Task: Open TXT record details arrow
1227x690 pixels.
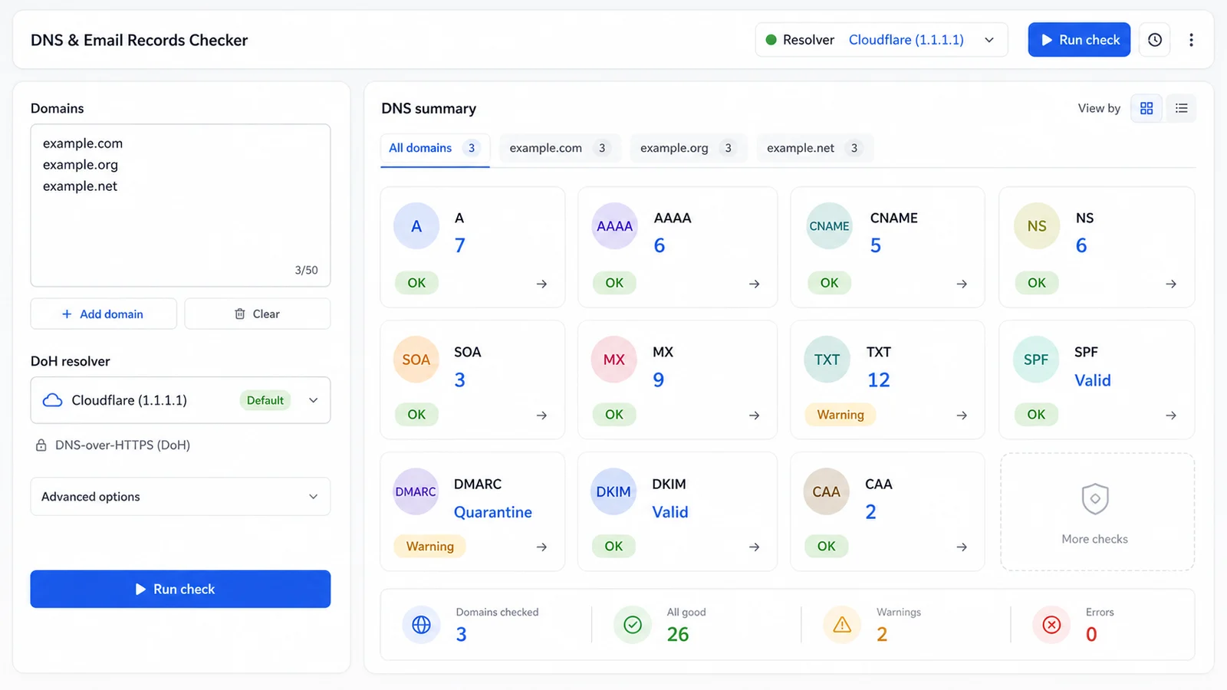Action: click(x=962, y=415)
